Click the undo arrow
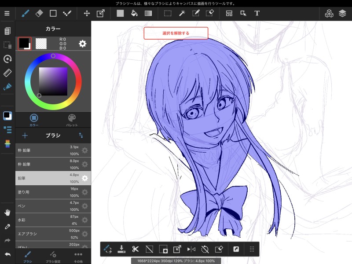Screen dimensions: 352x264 (7, 254)
